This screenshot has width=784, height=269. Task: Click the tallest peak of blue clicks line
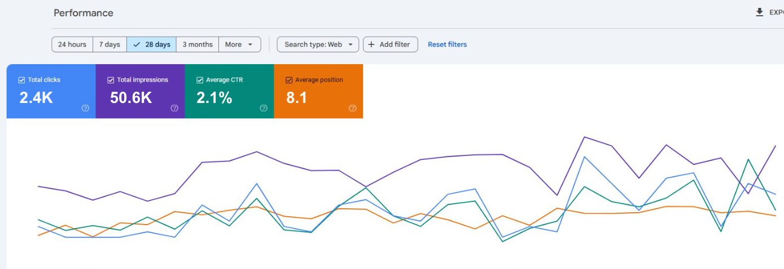[584, 156]
